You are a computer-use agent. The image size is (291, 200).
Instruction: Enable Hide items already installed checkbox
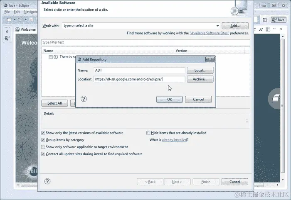(x=148, y=133)
